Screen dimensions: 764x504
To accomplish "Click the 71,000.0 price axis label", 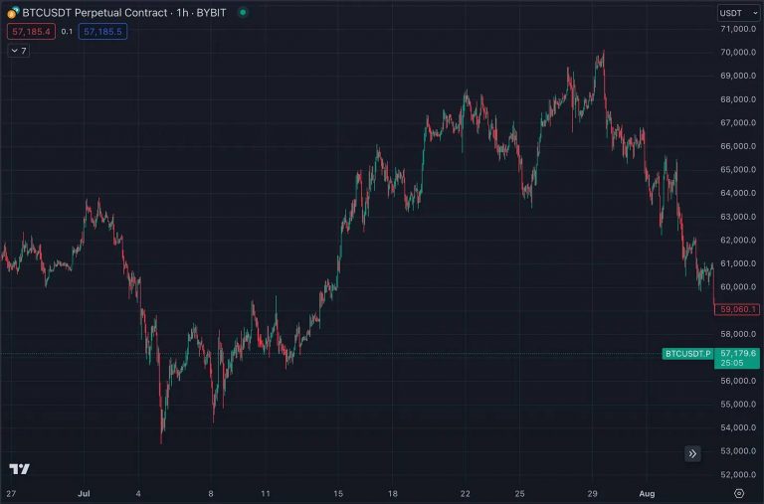I will [738, 29].
